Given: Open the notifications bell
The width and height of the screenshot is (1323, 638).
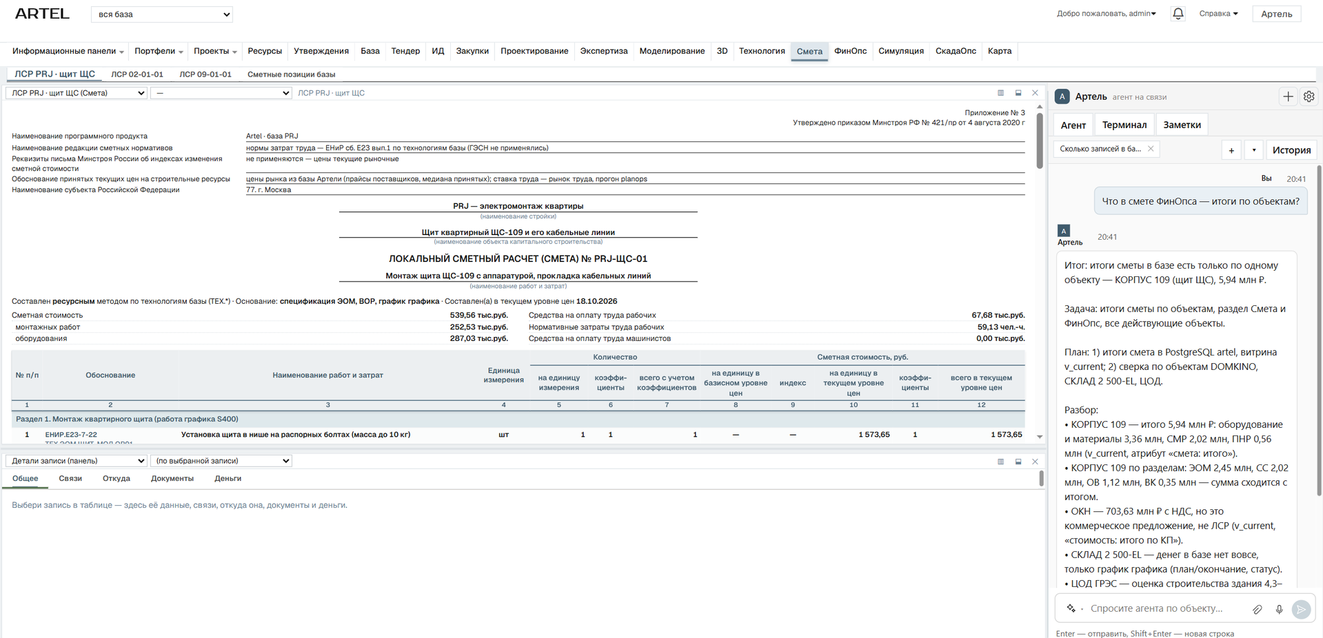Looking at the screenshot, I should click(x=1178, y=14).
